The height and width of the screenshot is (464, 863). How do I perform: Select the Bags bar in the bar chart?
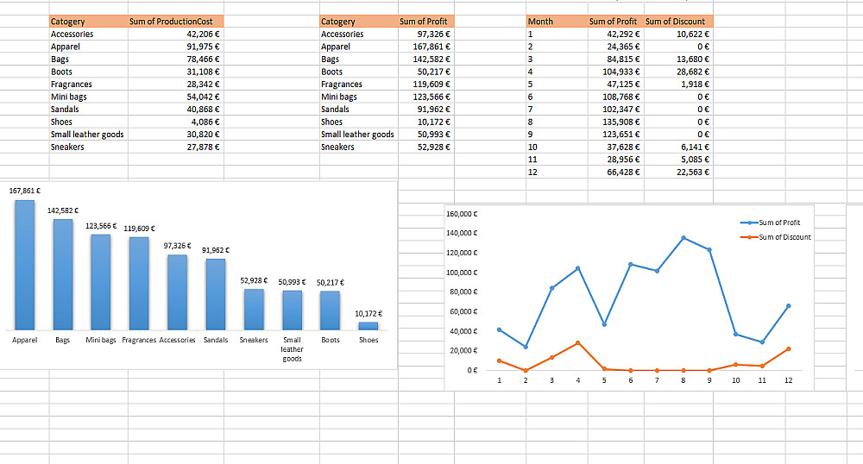coord(63,275)
